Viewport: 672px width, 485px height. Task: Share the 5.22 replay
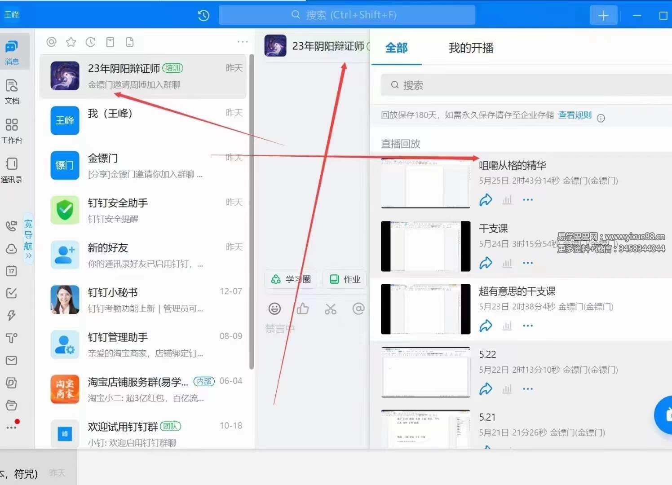[486, 389]
